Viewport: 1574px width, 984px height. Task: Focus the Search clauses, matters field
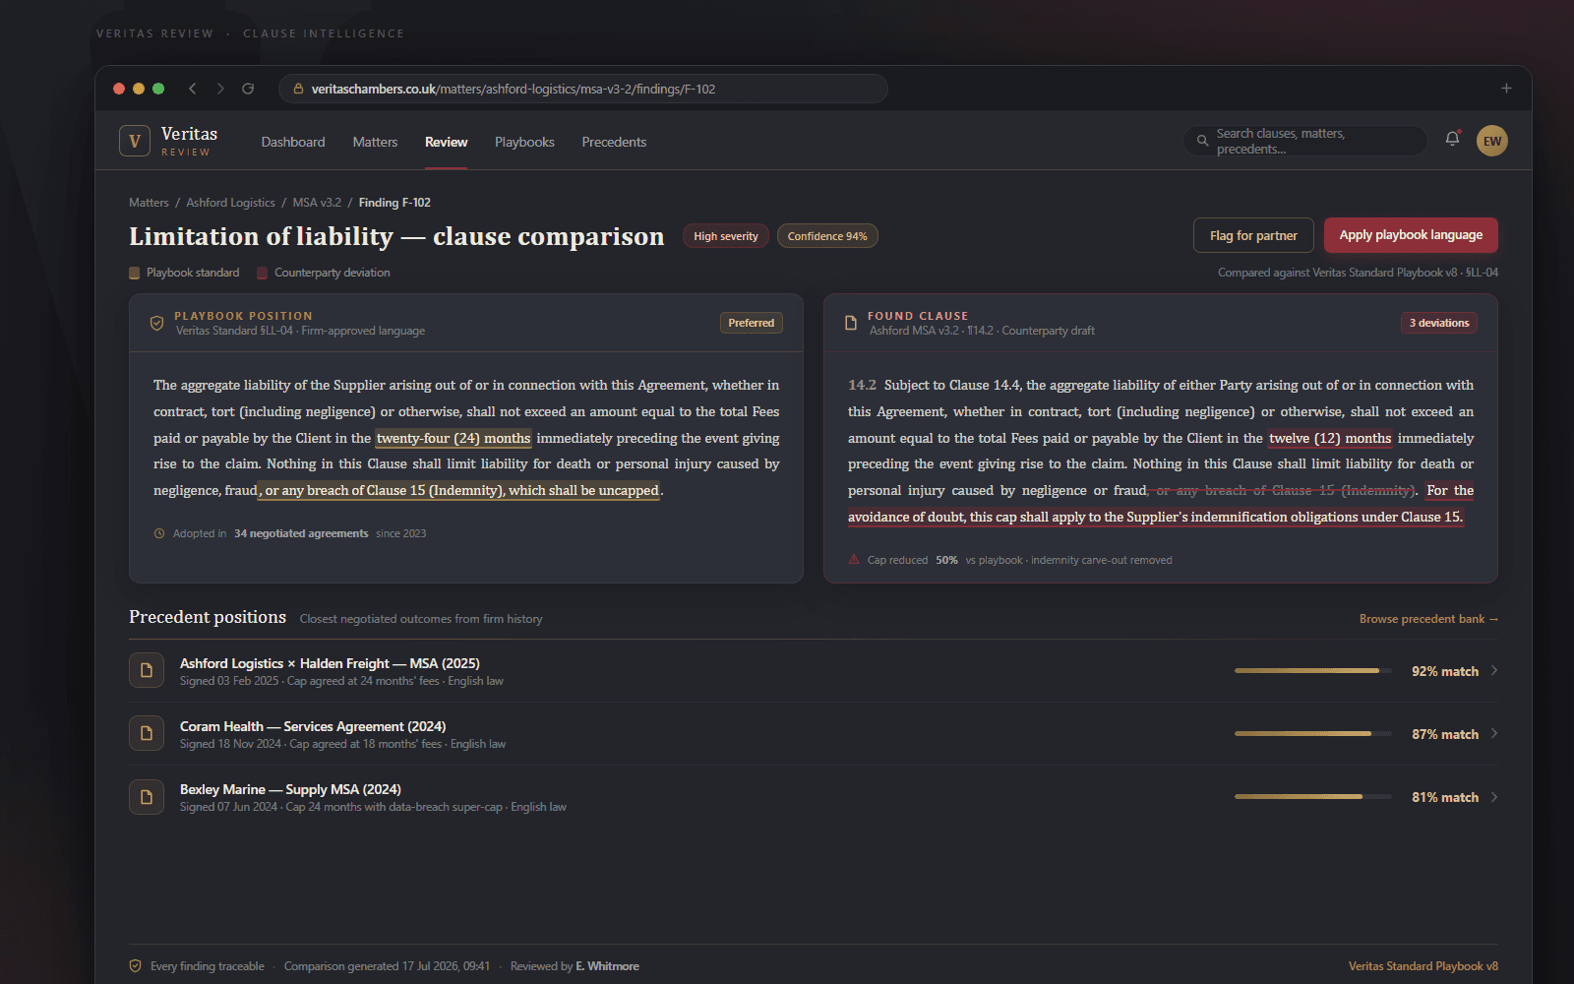tap(1305, 141)
